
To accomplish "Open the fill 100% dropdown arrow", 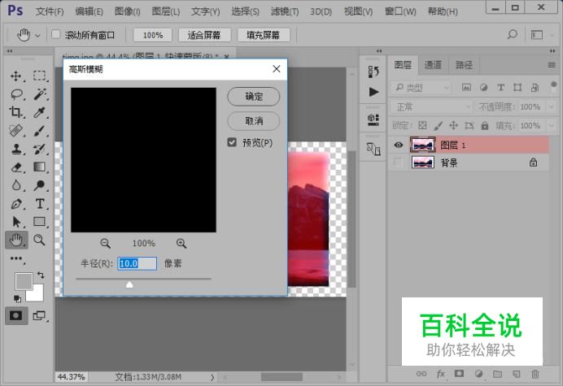I will click(x=551, y=126).
